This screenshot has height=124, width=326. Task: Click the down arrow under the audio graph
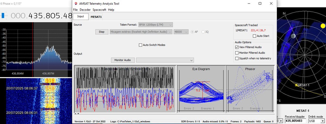pyautogui.click(x=78, y=114)
